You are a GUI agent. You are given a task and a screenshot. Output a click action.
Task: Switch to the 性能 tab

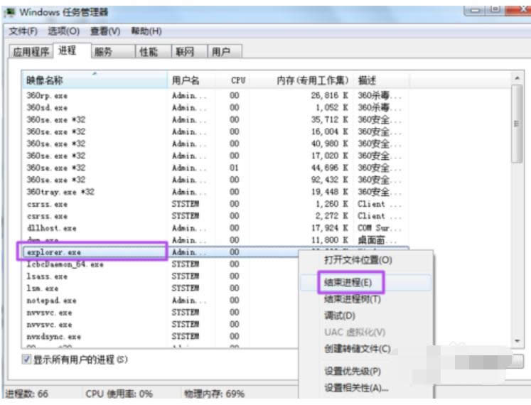[x=149, y=52]
